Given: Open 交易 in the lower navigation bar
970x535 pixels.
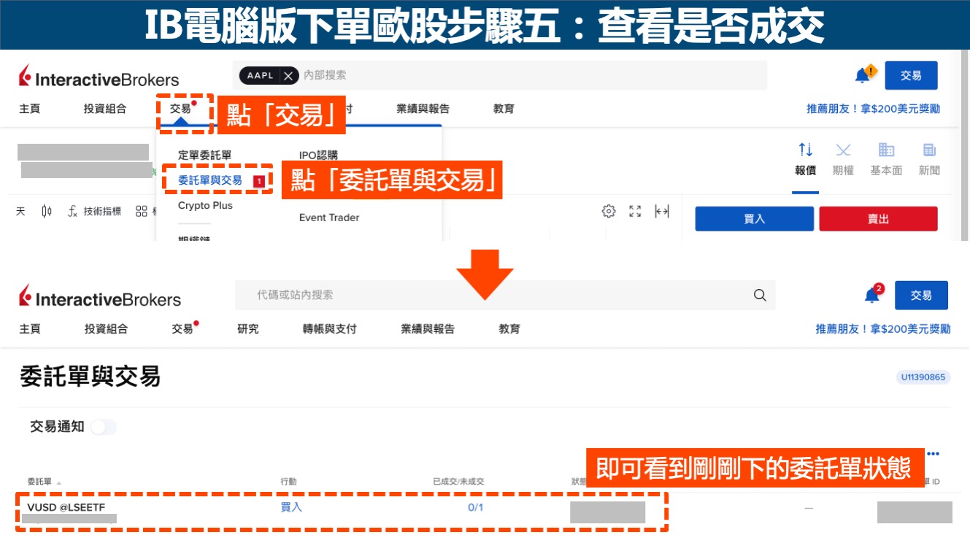Looking at the screenshot, I should click(182, 329).
